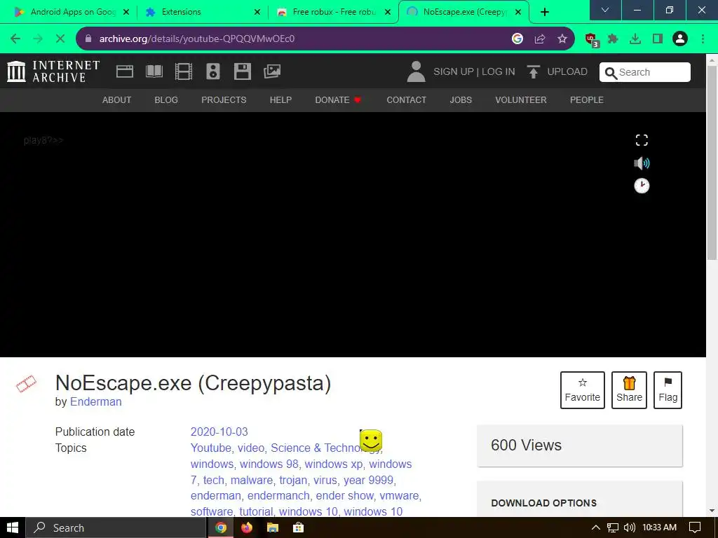Open the Web (Wayback) media icon

(x=125, y=71)
